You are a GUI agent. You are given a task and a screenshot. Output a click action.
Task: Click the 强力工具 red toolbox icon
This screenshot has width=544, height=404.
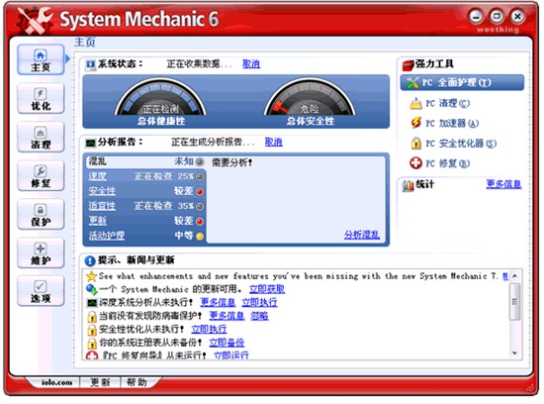coord(408,65)
